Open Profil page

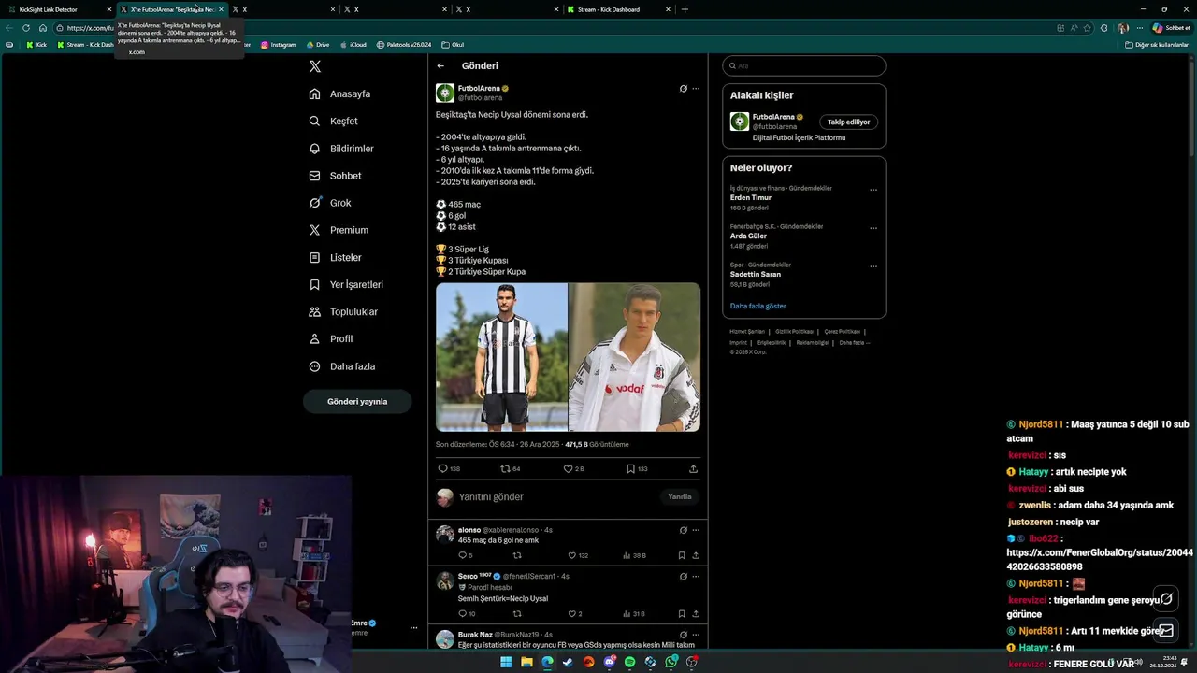331,338
